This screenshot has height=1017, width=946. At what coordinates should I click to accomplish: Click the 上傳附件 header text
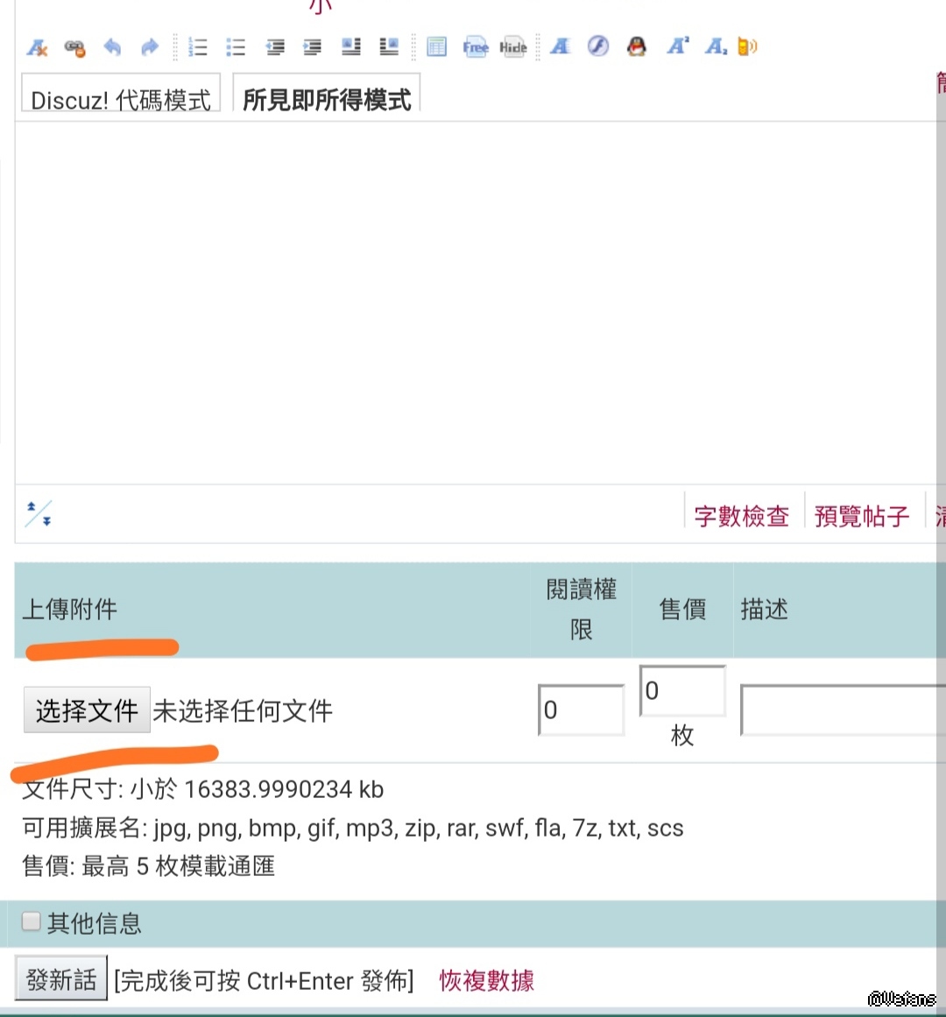(x=70, y=609)
